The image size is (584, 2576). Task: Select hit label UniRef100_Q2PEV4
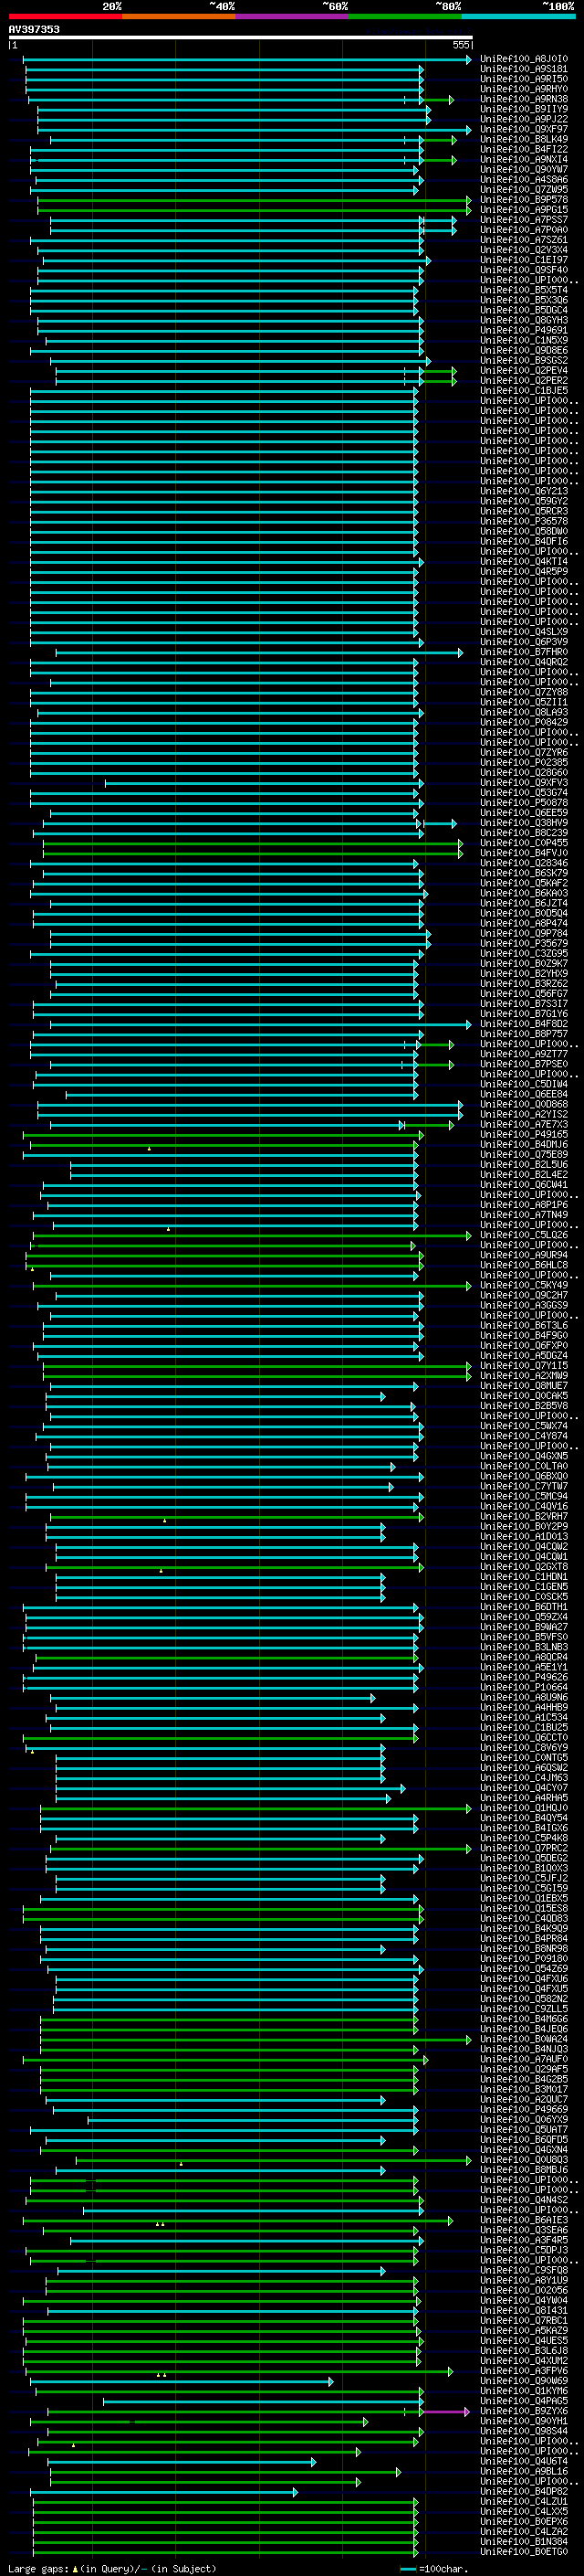pyautogui.click(x=524, y=371)
